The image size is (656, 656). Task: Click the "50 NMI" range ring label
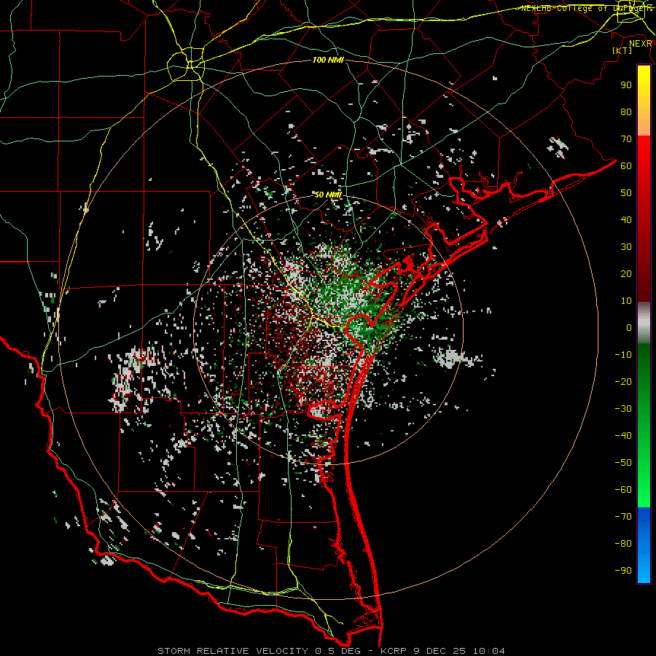pyautogui.click(x=328, y=195)
